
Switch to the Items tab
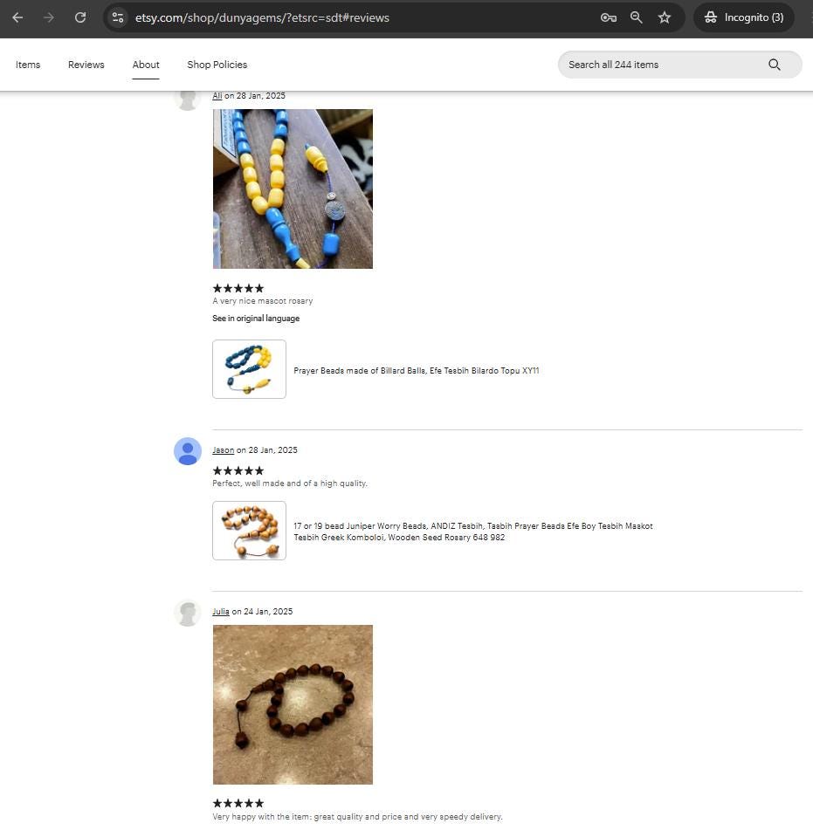point(28,65)
